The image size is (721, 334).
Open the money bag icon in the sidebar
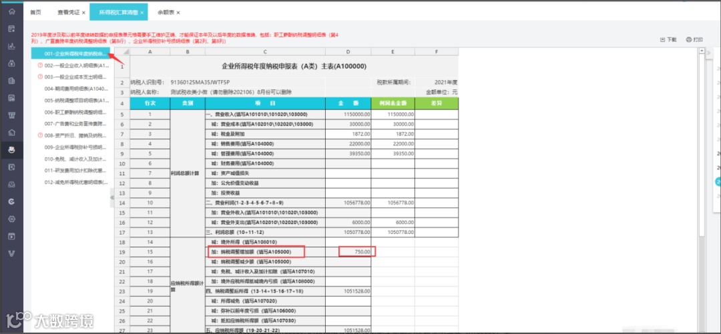coord(12,63)
